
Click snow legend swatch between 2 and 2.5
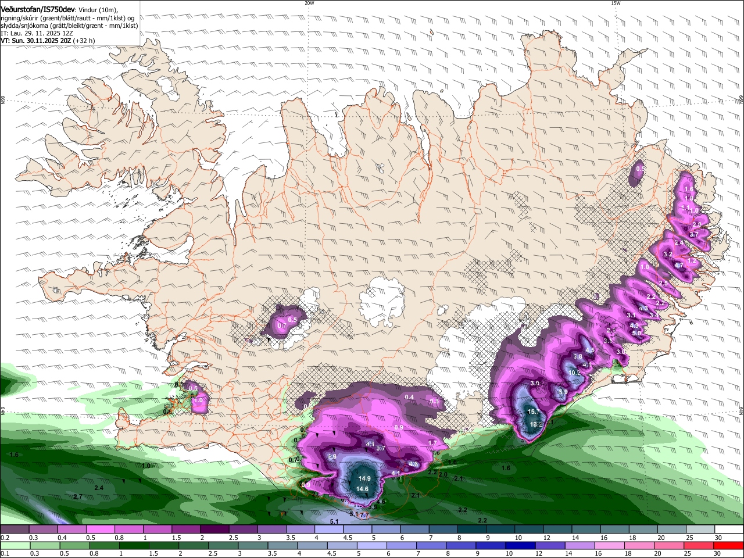214,528
